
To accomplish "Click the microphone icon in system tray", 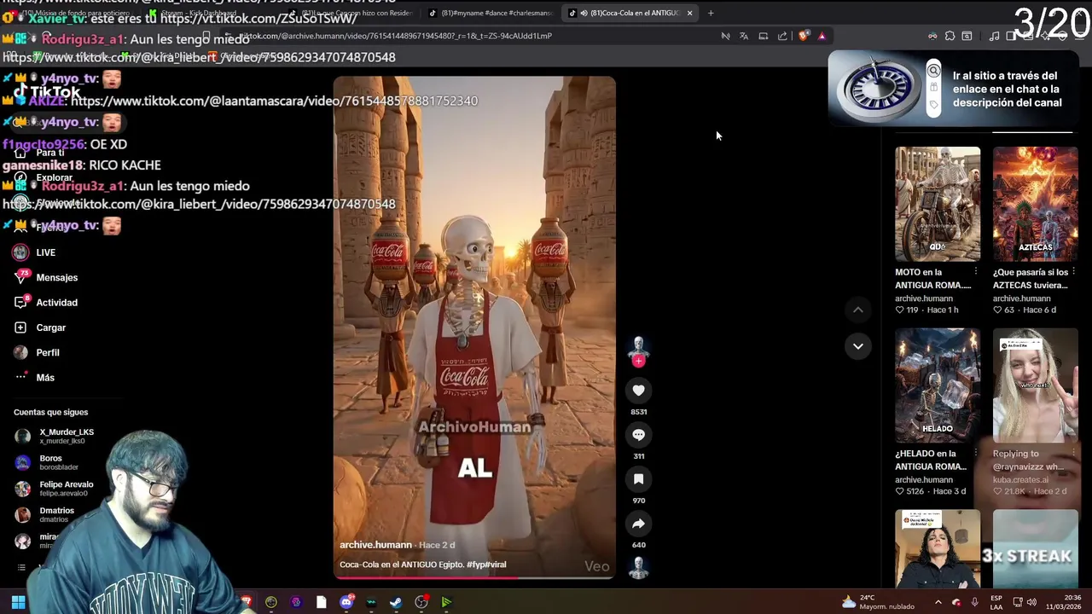I will 974,603.
